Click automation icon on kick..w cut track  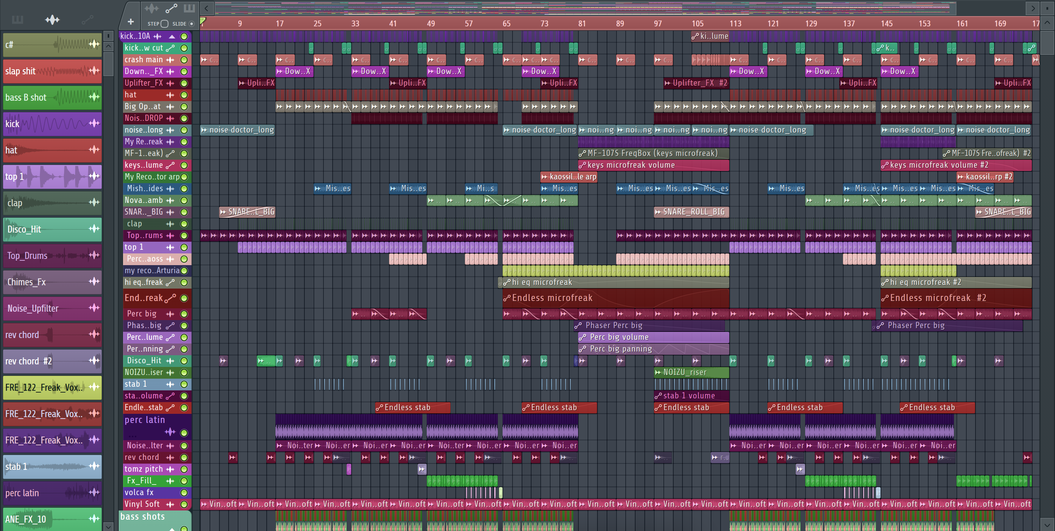pos(170,48)
